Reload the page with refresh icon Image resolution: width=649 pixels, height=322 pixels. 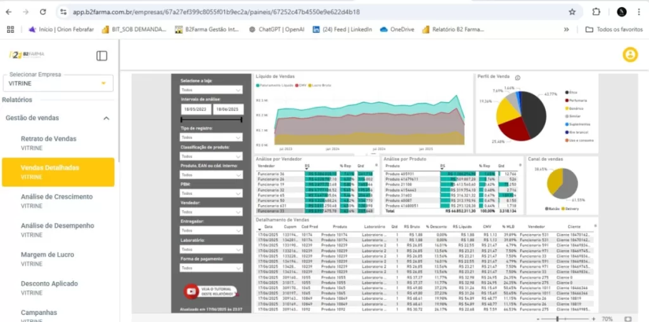pyautogui.click(x=42, y=12)
